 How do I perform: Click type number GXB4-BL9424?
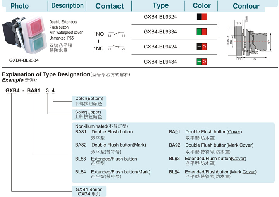tap(160, 47)
